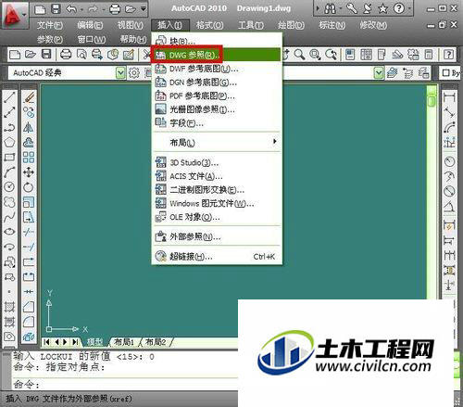Open the 工具(T) menu
The image size is (463, 407).
tap(250, 25)
